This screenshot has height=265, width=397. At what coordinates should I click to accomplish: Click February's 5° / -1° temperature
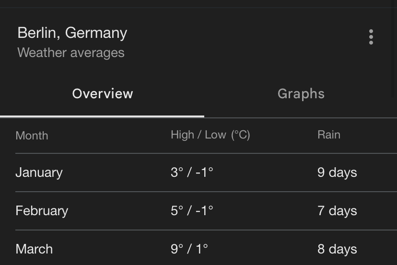click(x=192, y=211)
